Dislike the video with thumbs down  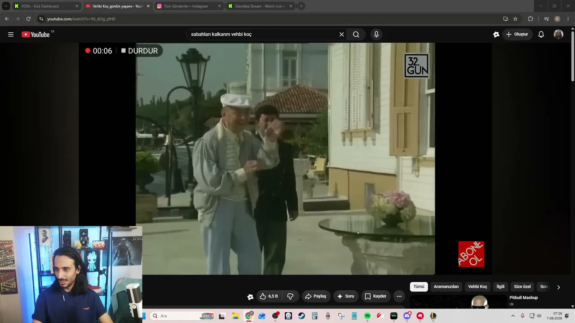click(x=290, y=296)
